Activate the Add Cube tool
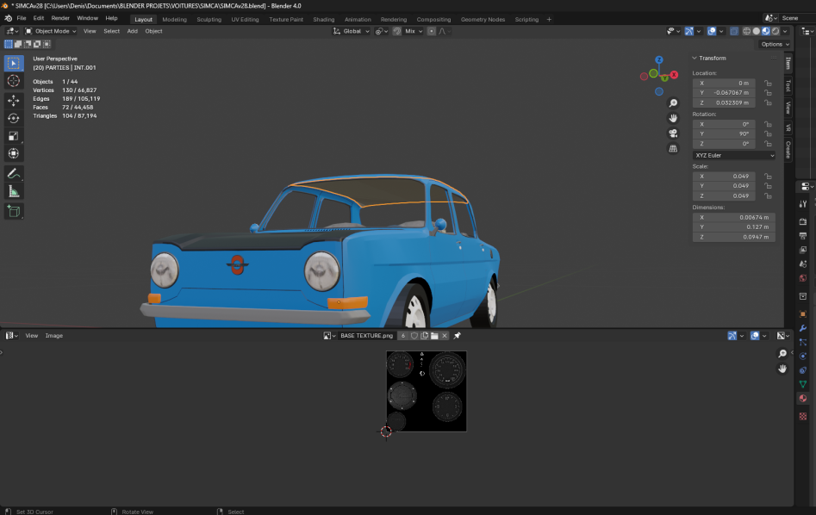The height and width of the screenshot is (515, 816). pyautogui.click(x=14, y=211)
